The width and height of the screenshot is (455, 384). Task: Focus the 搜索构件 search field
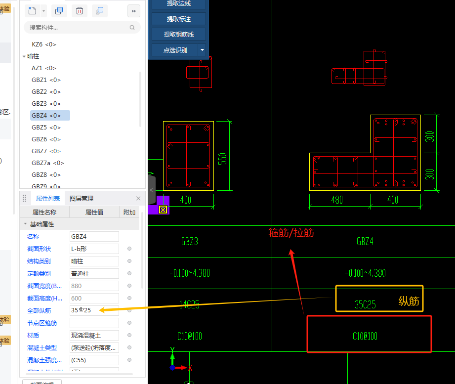pos(82,28)
